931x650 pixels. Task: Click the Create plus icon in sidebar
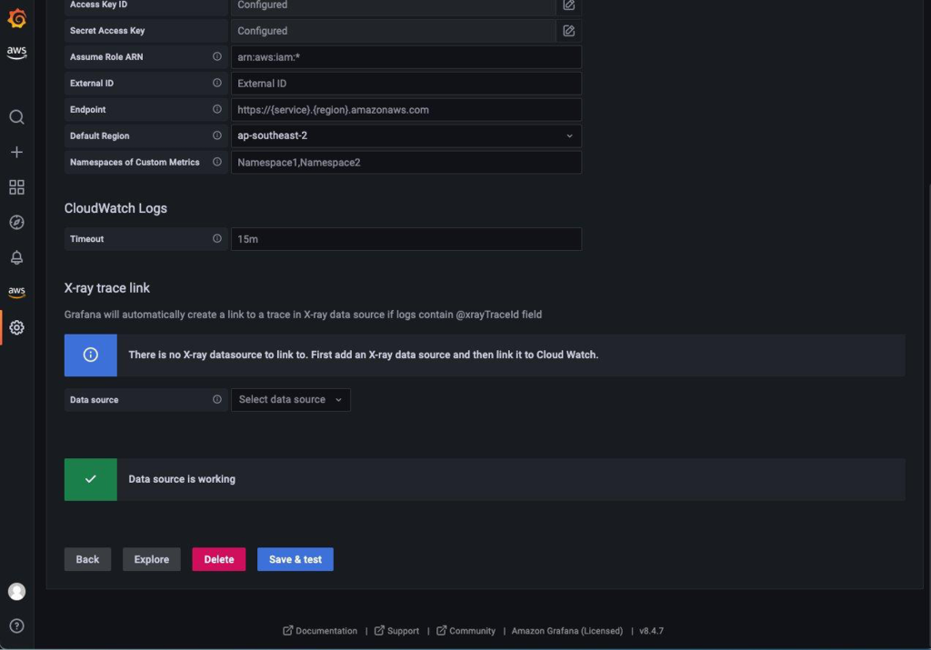coord(16,152)
